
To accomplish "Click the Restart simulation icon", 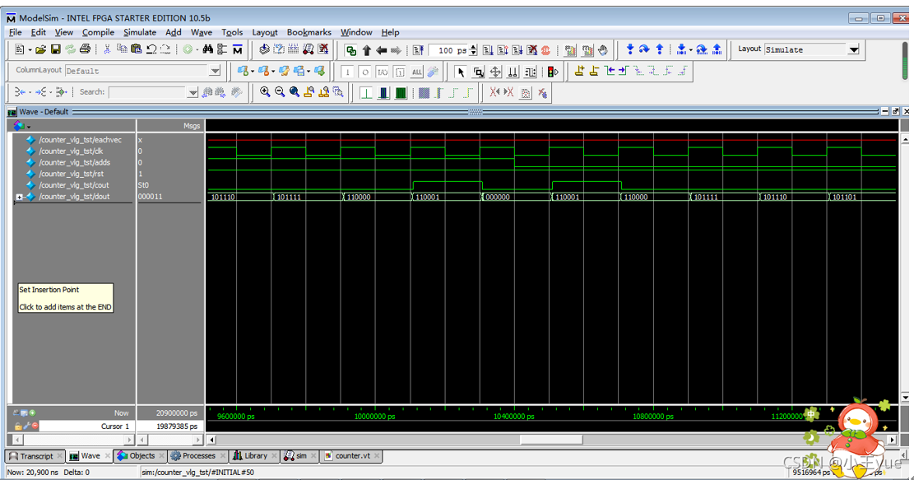I will pyautogui.click(x=418, y=50).
